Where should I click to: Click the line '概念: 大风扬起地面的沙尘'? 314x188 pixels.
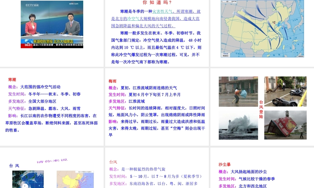[x=243, y=172]
